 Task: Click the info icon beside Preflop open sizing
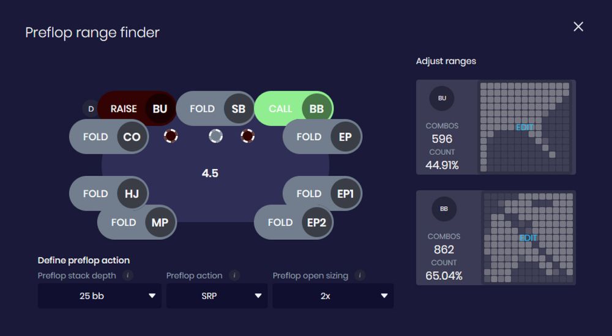click(359, 275)
